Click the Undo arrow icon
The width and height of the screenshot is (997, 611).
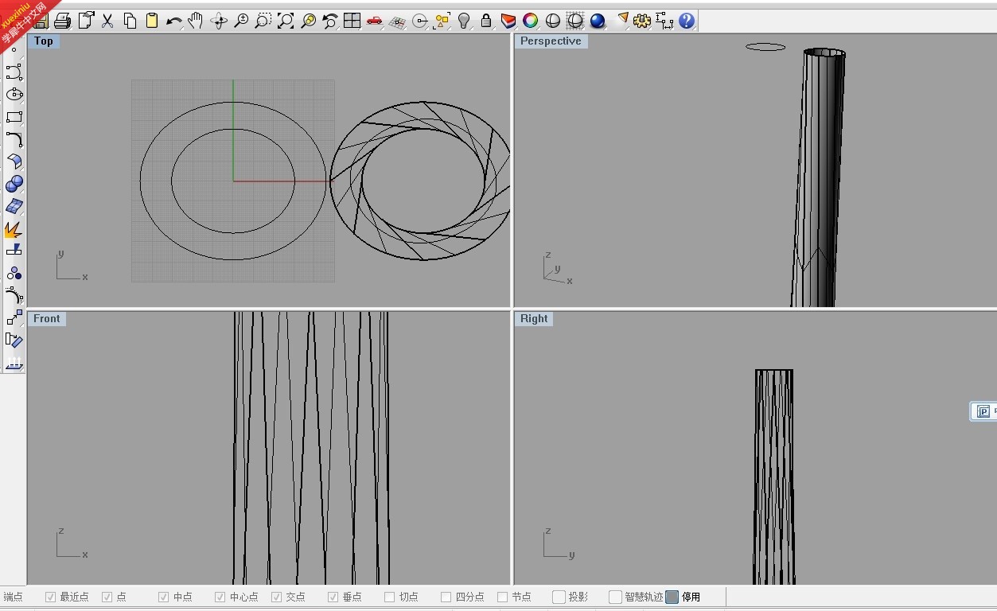pos(174,21)
